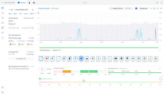The height and width of the screenshot is (95, 164).
Task: Click the Run Speed Test button
Action: coord(21,59)
